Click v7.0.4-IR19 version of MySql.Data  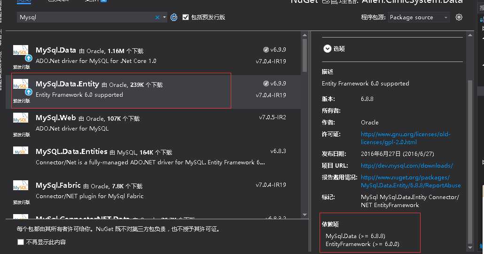[x=271, y=62]
